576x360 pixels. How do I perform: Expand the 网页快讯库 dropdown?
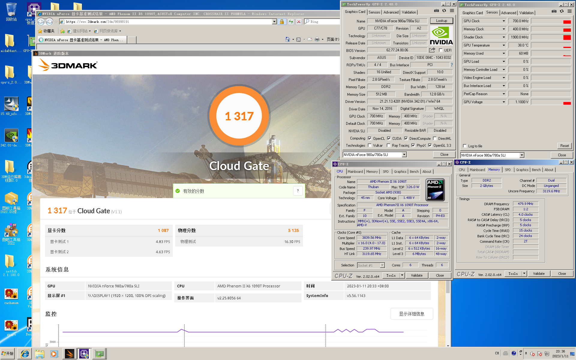tap(120, 31)
